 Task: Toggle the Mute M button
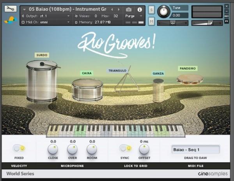click(151, 21)
